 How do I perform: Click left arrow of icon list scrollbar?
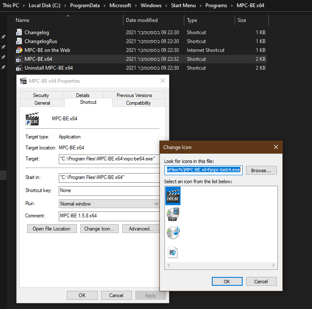point(169,265)
